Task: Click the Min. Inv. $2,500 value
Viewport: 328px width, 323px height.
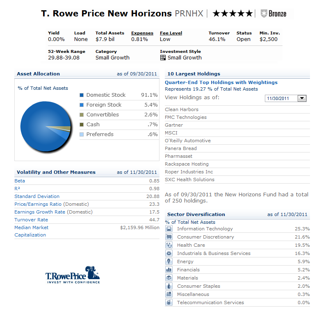Action: pyautogui.click(x=269, y=39)
